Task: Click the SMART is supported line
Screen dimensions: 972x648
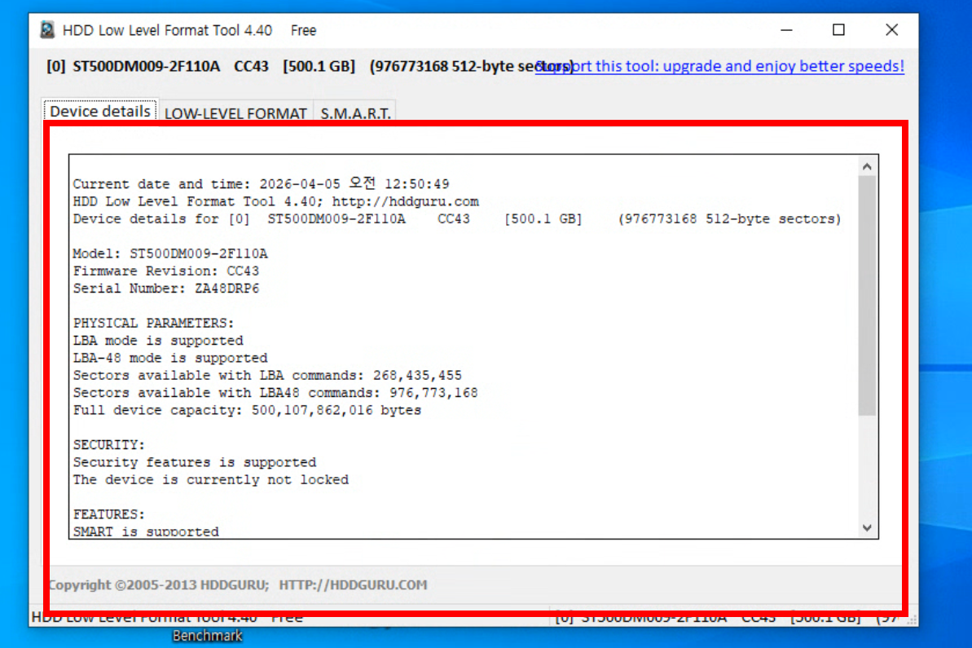Action: pyautogui.click(x=146, y=531)
